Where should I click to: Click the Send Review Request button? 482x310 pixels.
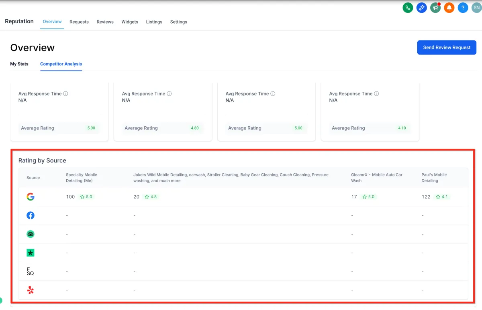(447, 47)
